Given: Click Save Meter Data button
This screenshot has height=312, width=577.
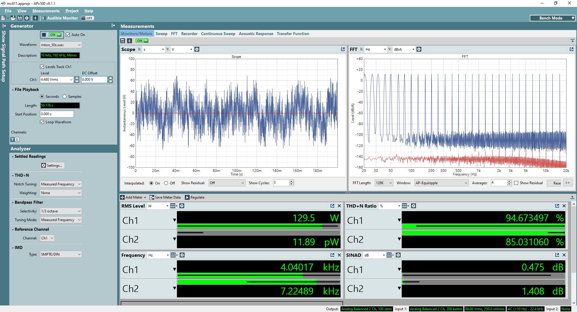Looking at the screenshot, I should (165, 197).
